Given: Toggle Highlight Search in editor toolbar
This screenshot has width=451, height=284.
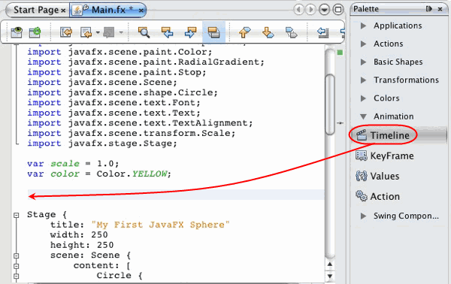Looking at the screenshot, I should pos(213,32).
